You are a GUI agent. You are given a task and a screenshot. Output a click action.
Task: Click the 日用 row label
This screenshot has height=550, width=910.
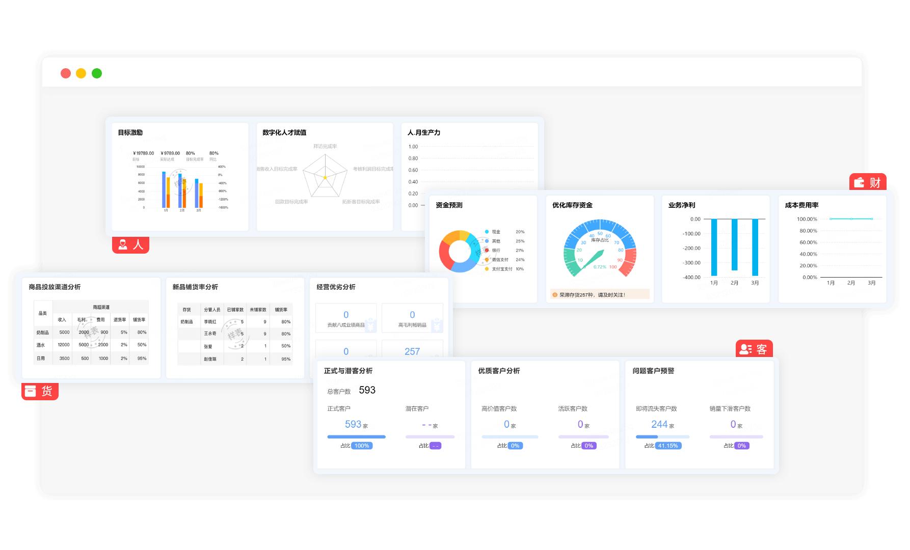41,358
